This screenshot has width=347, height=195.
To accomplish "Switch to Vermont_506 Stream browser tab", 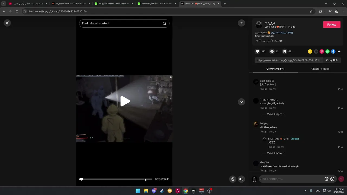I will 157,4.
